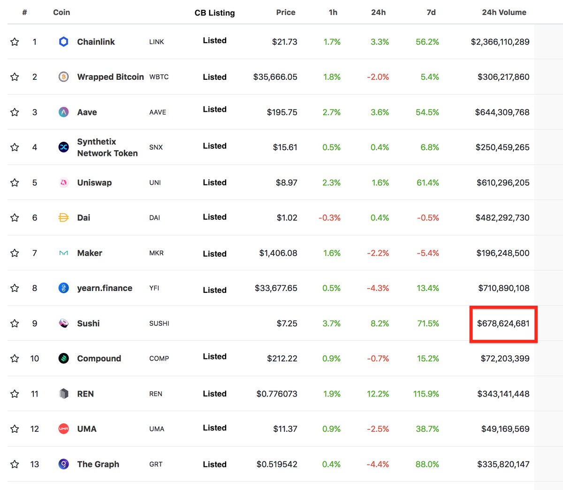The image size is (563, 490).
Task: Click the YFI ticker symbol
Action: [154, 288]
